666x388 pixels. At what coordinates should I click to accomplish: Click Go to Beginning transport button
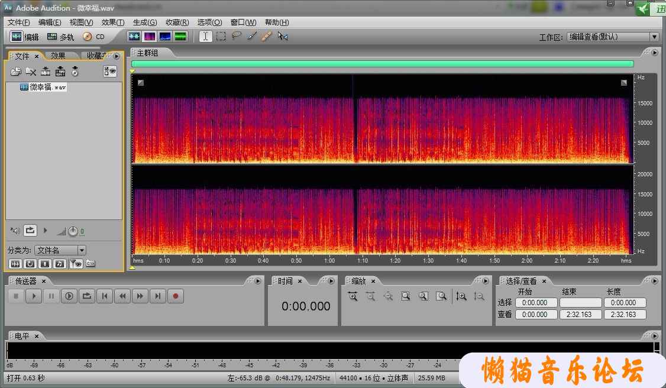105,296
